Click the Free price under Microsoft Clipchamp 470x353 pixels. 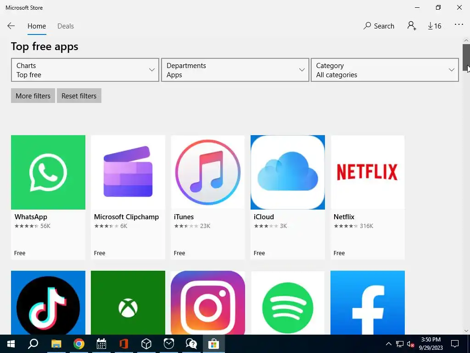tap(100, 253)
